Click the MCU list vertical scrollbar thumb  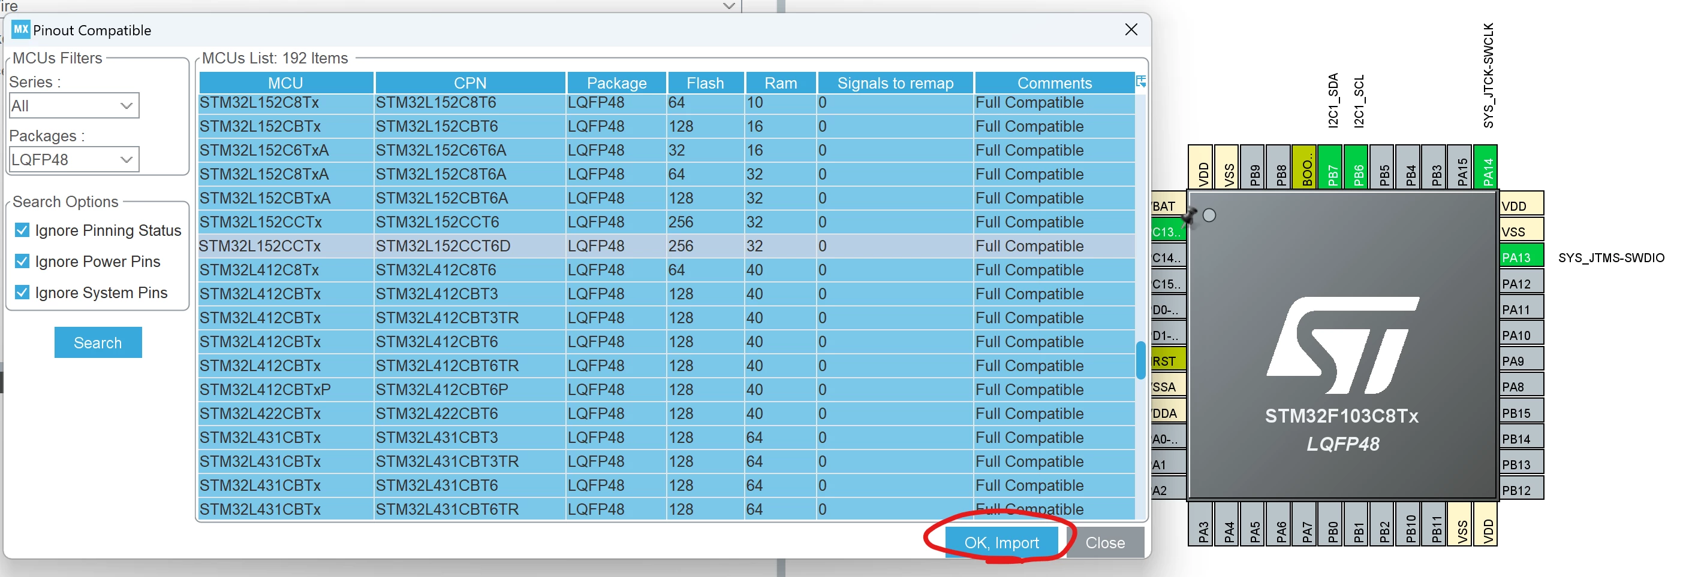(1141, 360)
